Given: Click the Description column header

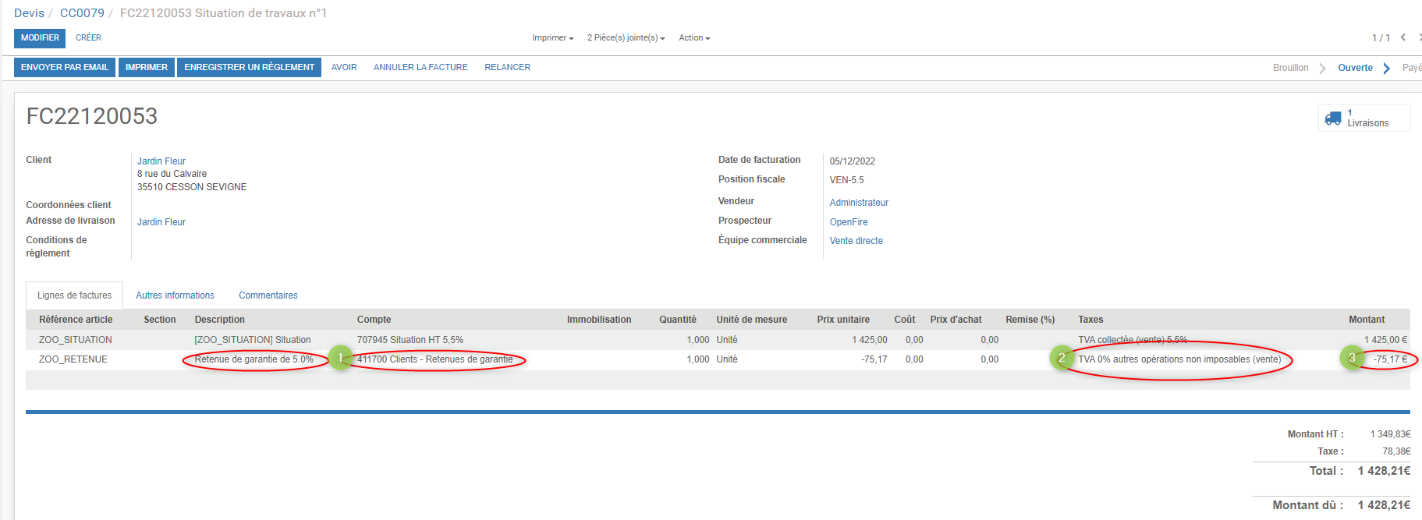Looking at the screenshot, I should click(219, 320).
